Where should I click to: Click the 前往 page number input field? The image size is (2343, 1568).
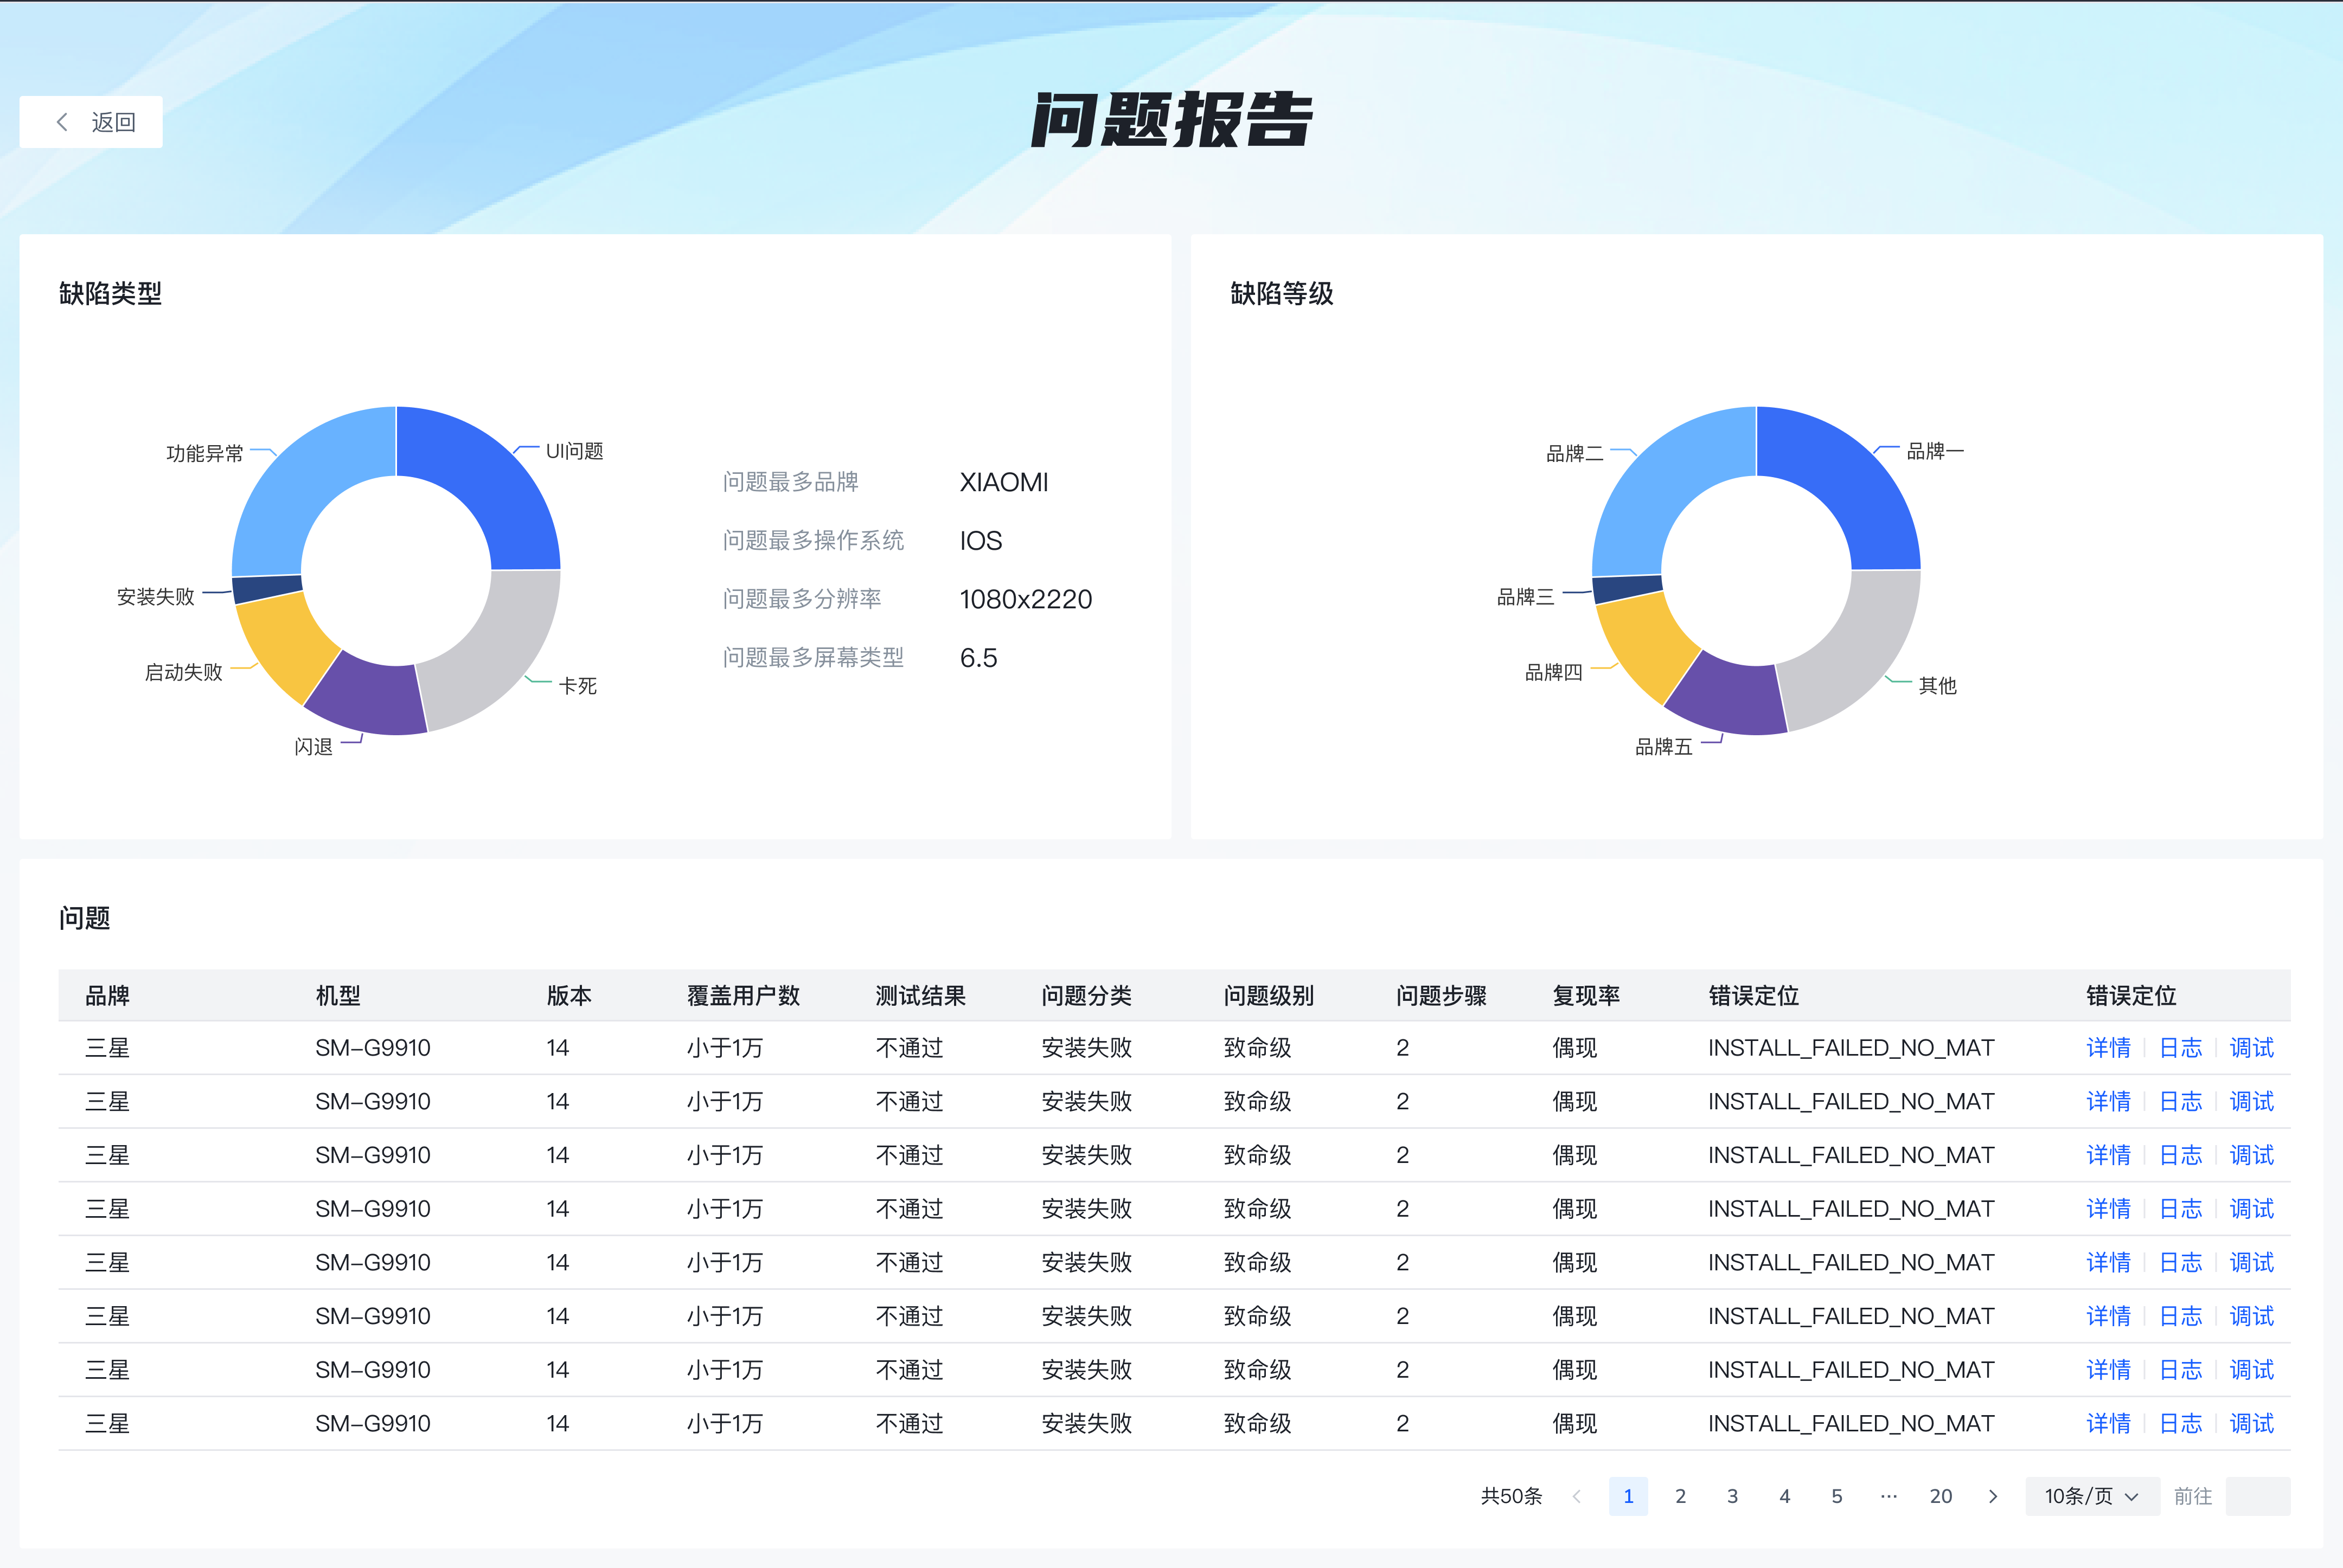pos(2257,1496)
